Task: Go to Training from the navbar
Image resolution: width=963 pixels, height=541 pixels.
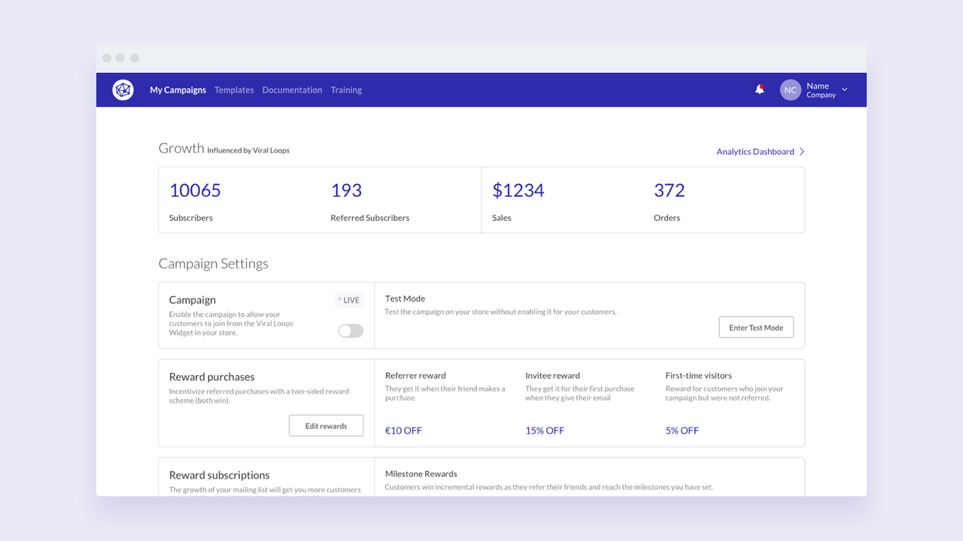Action: (x=346, y=89)
